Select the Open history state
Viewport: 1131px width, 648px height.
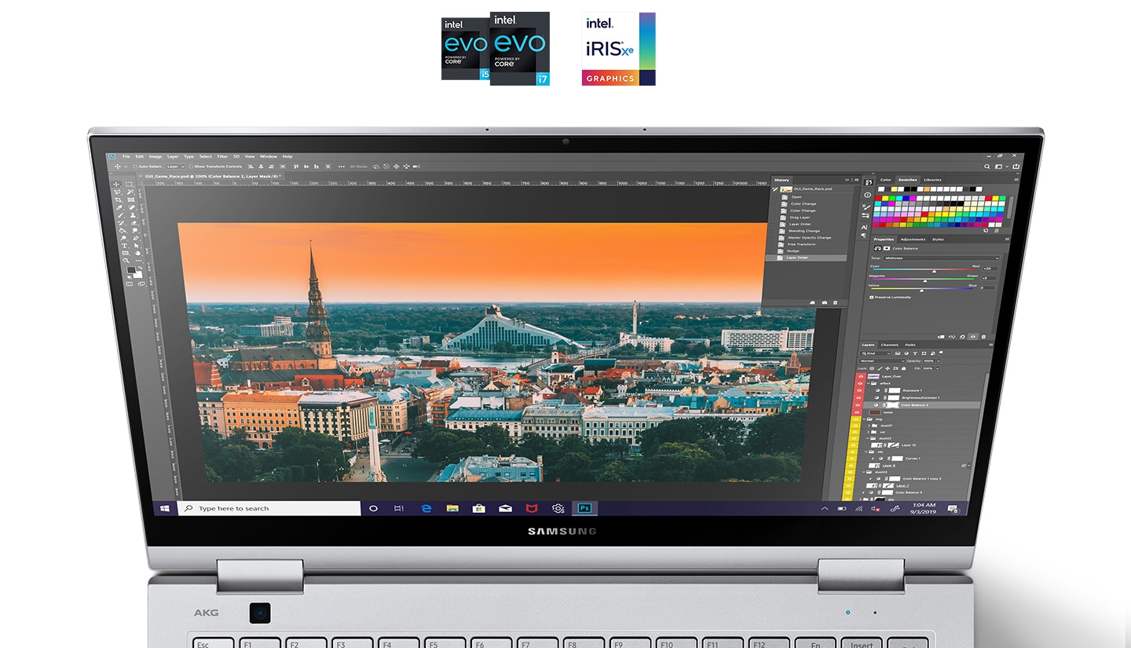click(x=796, y=197)
